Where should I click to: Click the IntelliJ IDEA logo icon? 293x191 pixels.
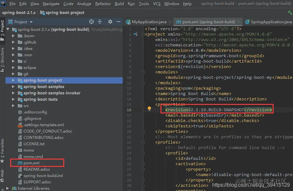click(x=3, y=3)
